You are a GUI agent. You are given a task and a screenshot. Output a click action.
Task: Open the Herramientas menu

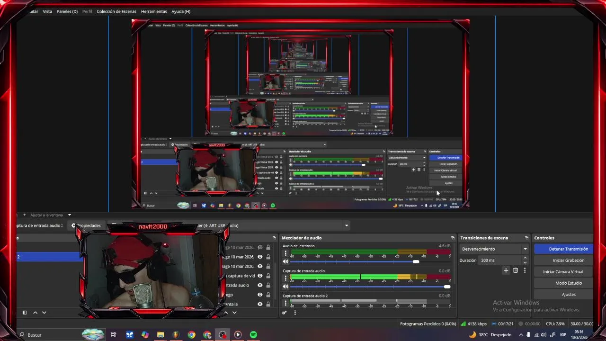[x=154, y=11]
